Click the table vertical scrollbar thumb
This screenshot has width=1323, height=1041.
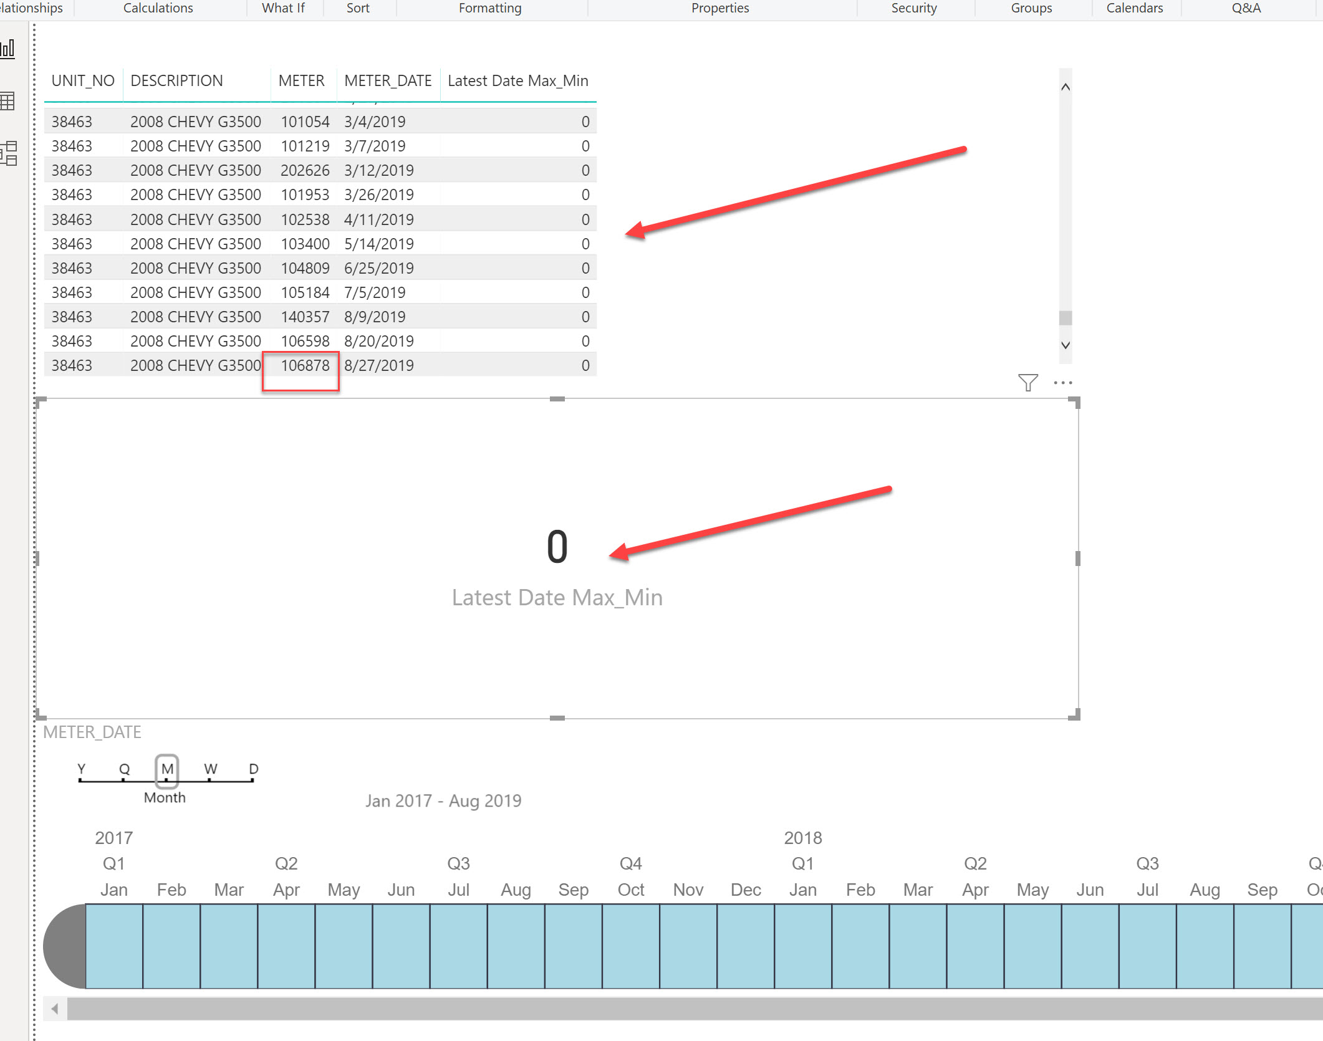(1066, 318)
